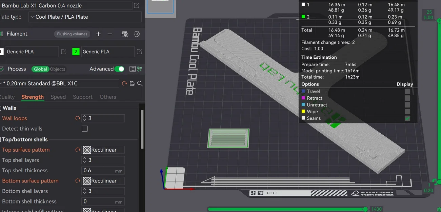Add a filament with the plus icon

[x=98, y=34]
